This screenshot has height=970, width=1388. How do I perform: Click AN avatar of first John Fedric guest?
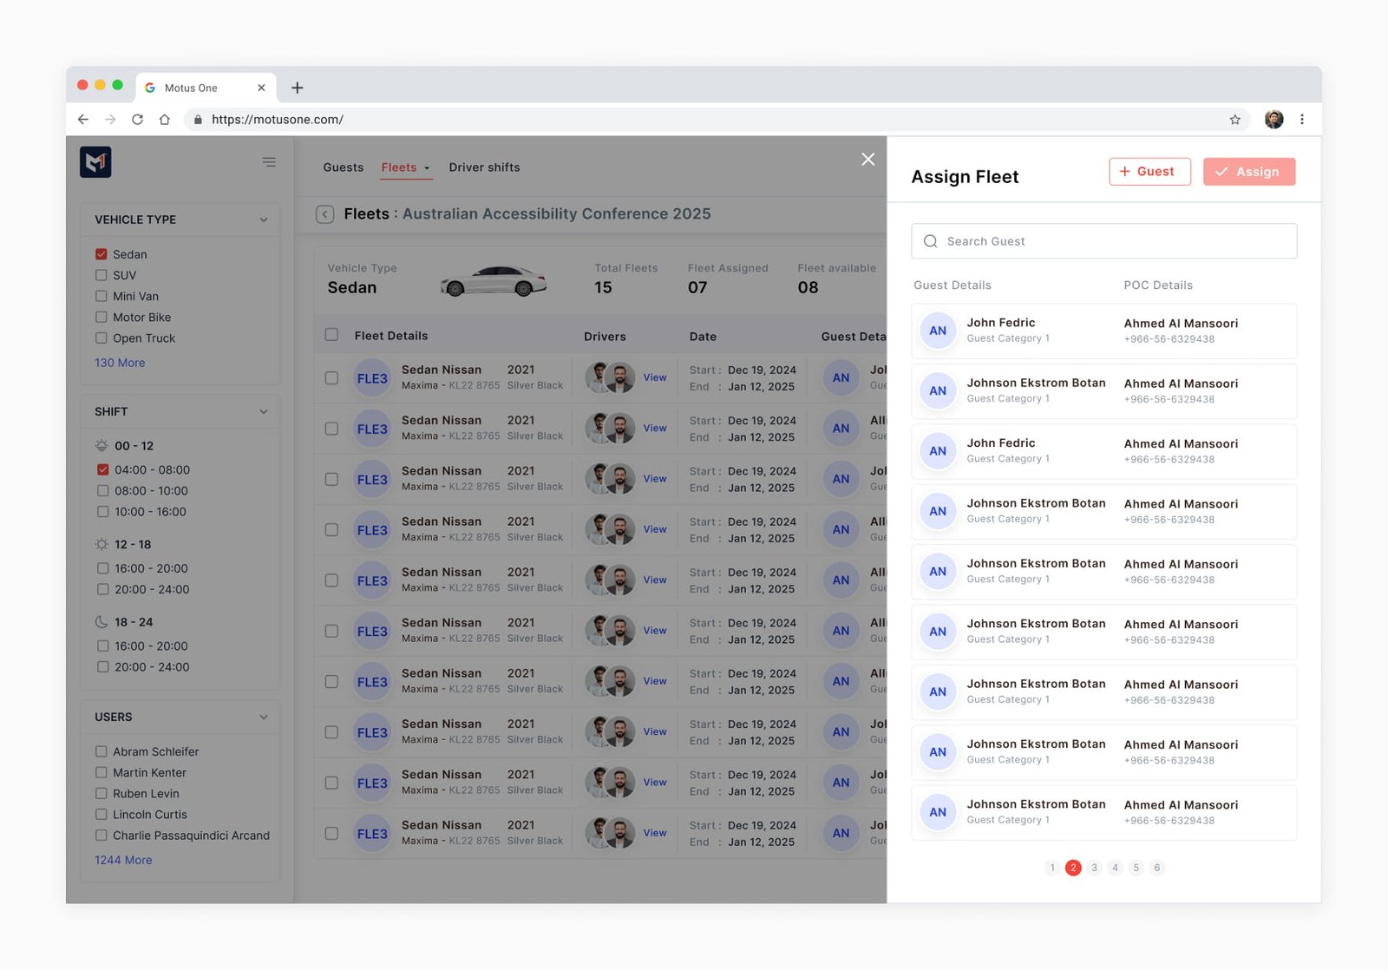coord(938,331)
